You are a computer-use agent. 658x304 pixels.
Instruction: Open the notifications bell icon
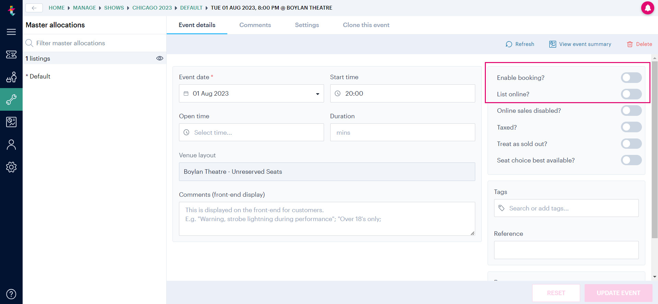(647, 8)
